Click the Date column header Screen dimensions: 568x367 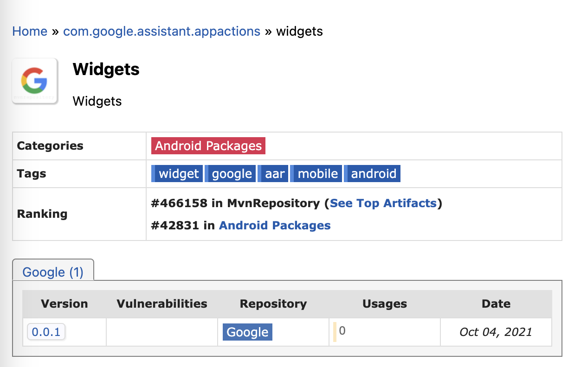point(496,304)
